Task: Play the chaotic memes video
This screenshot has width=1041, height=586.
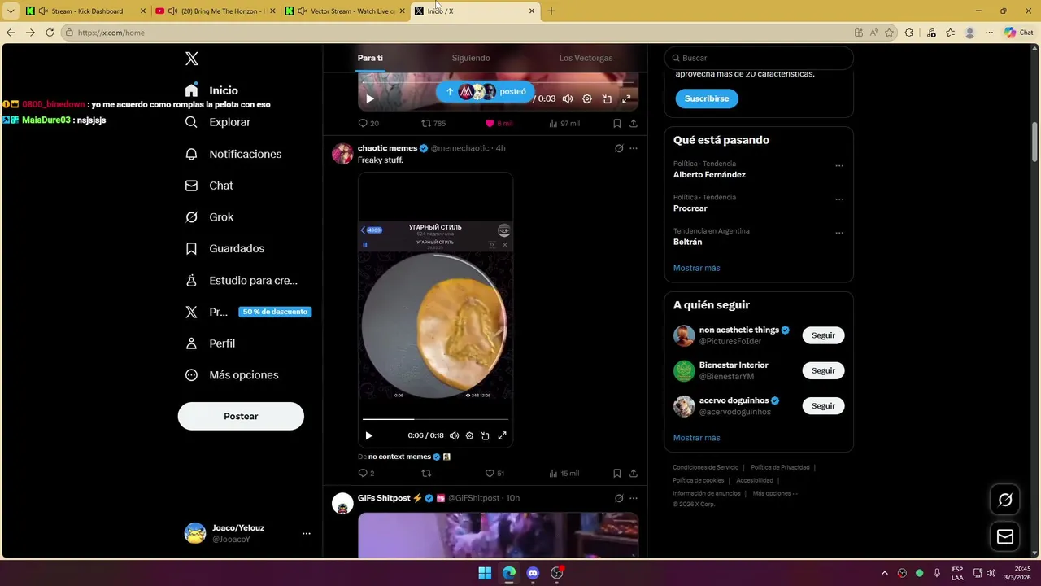Action: [368, 435]
